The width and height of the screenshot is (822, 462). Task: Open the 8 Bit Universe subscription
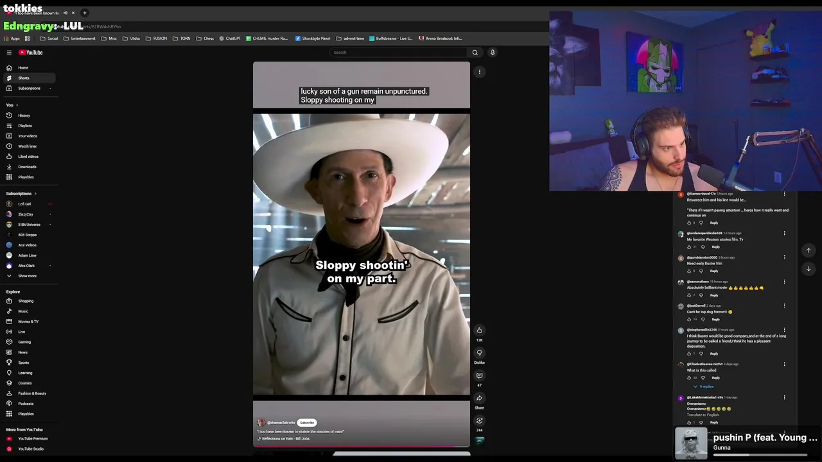coord(29,225)
